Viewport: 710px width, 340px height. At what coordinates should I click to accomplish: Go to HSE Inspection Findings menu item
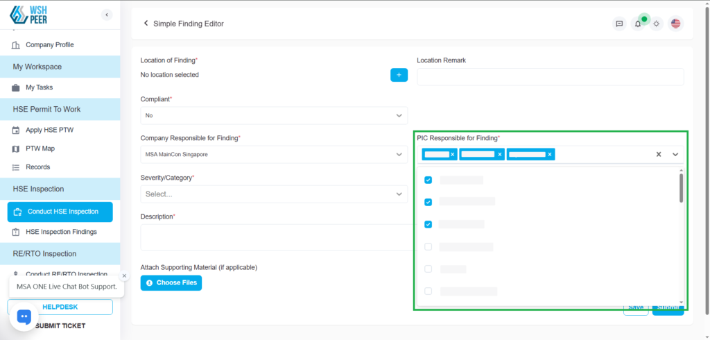pos(61,232)
